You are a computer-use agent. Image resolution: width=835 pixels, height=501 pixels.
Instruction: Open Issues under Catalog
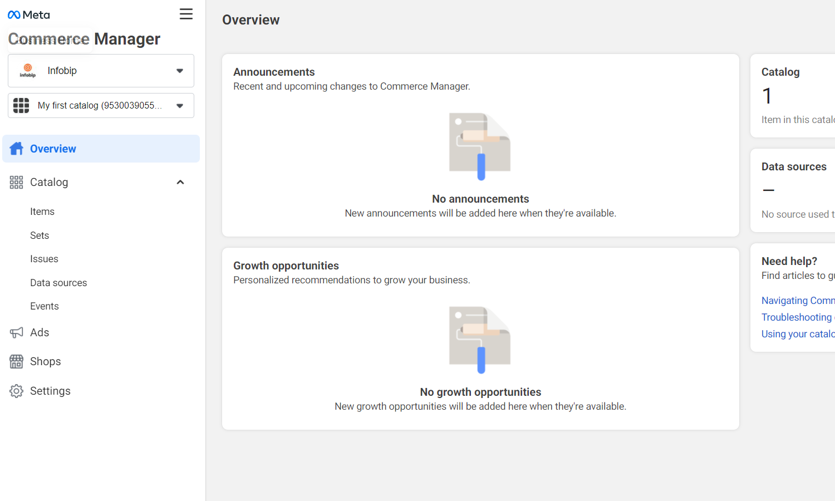[44, 259]
